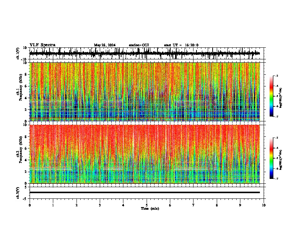Select the "May 28, 2024" date text

[105, 45]
